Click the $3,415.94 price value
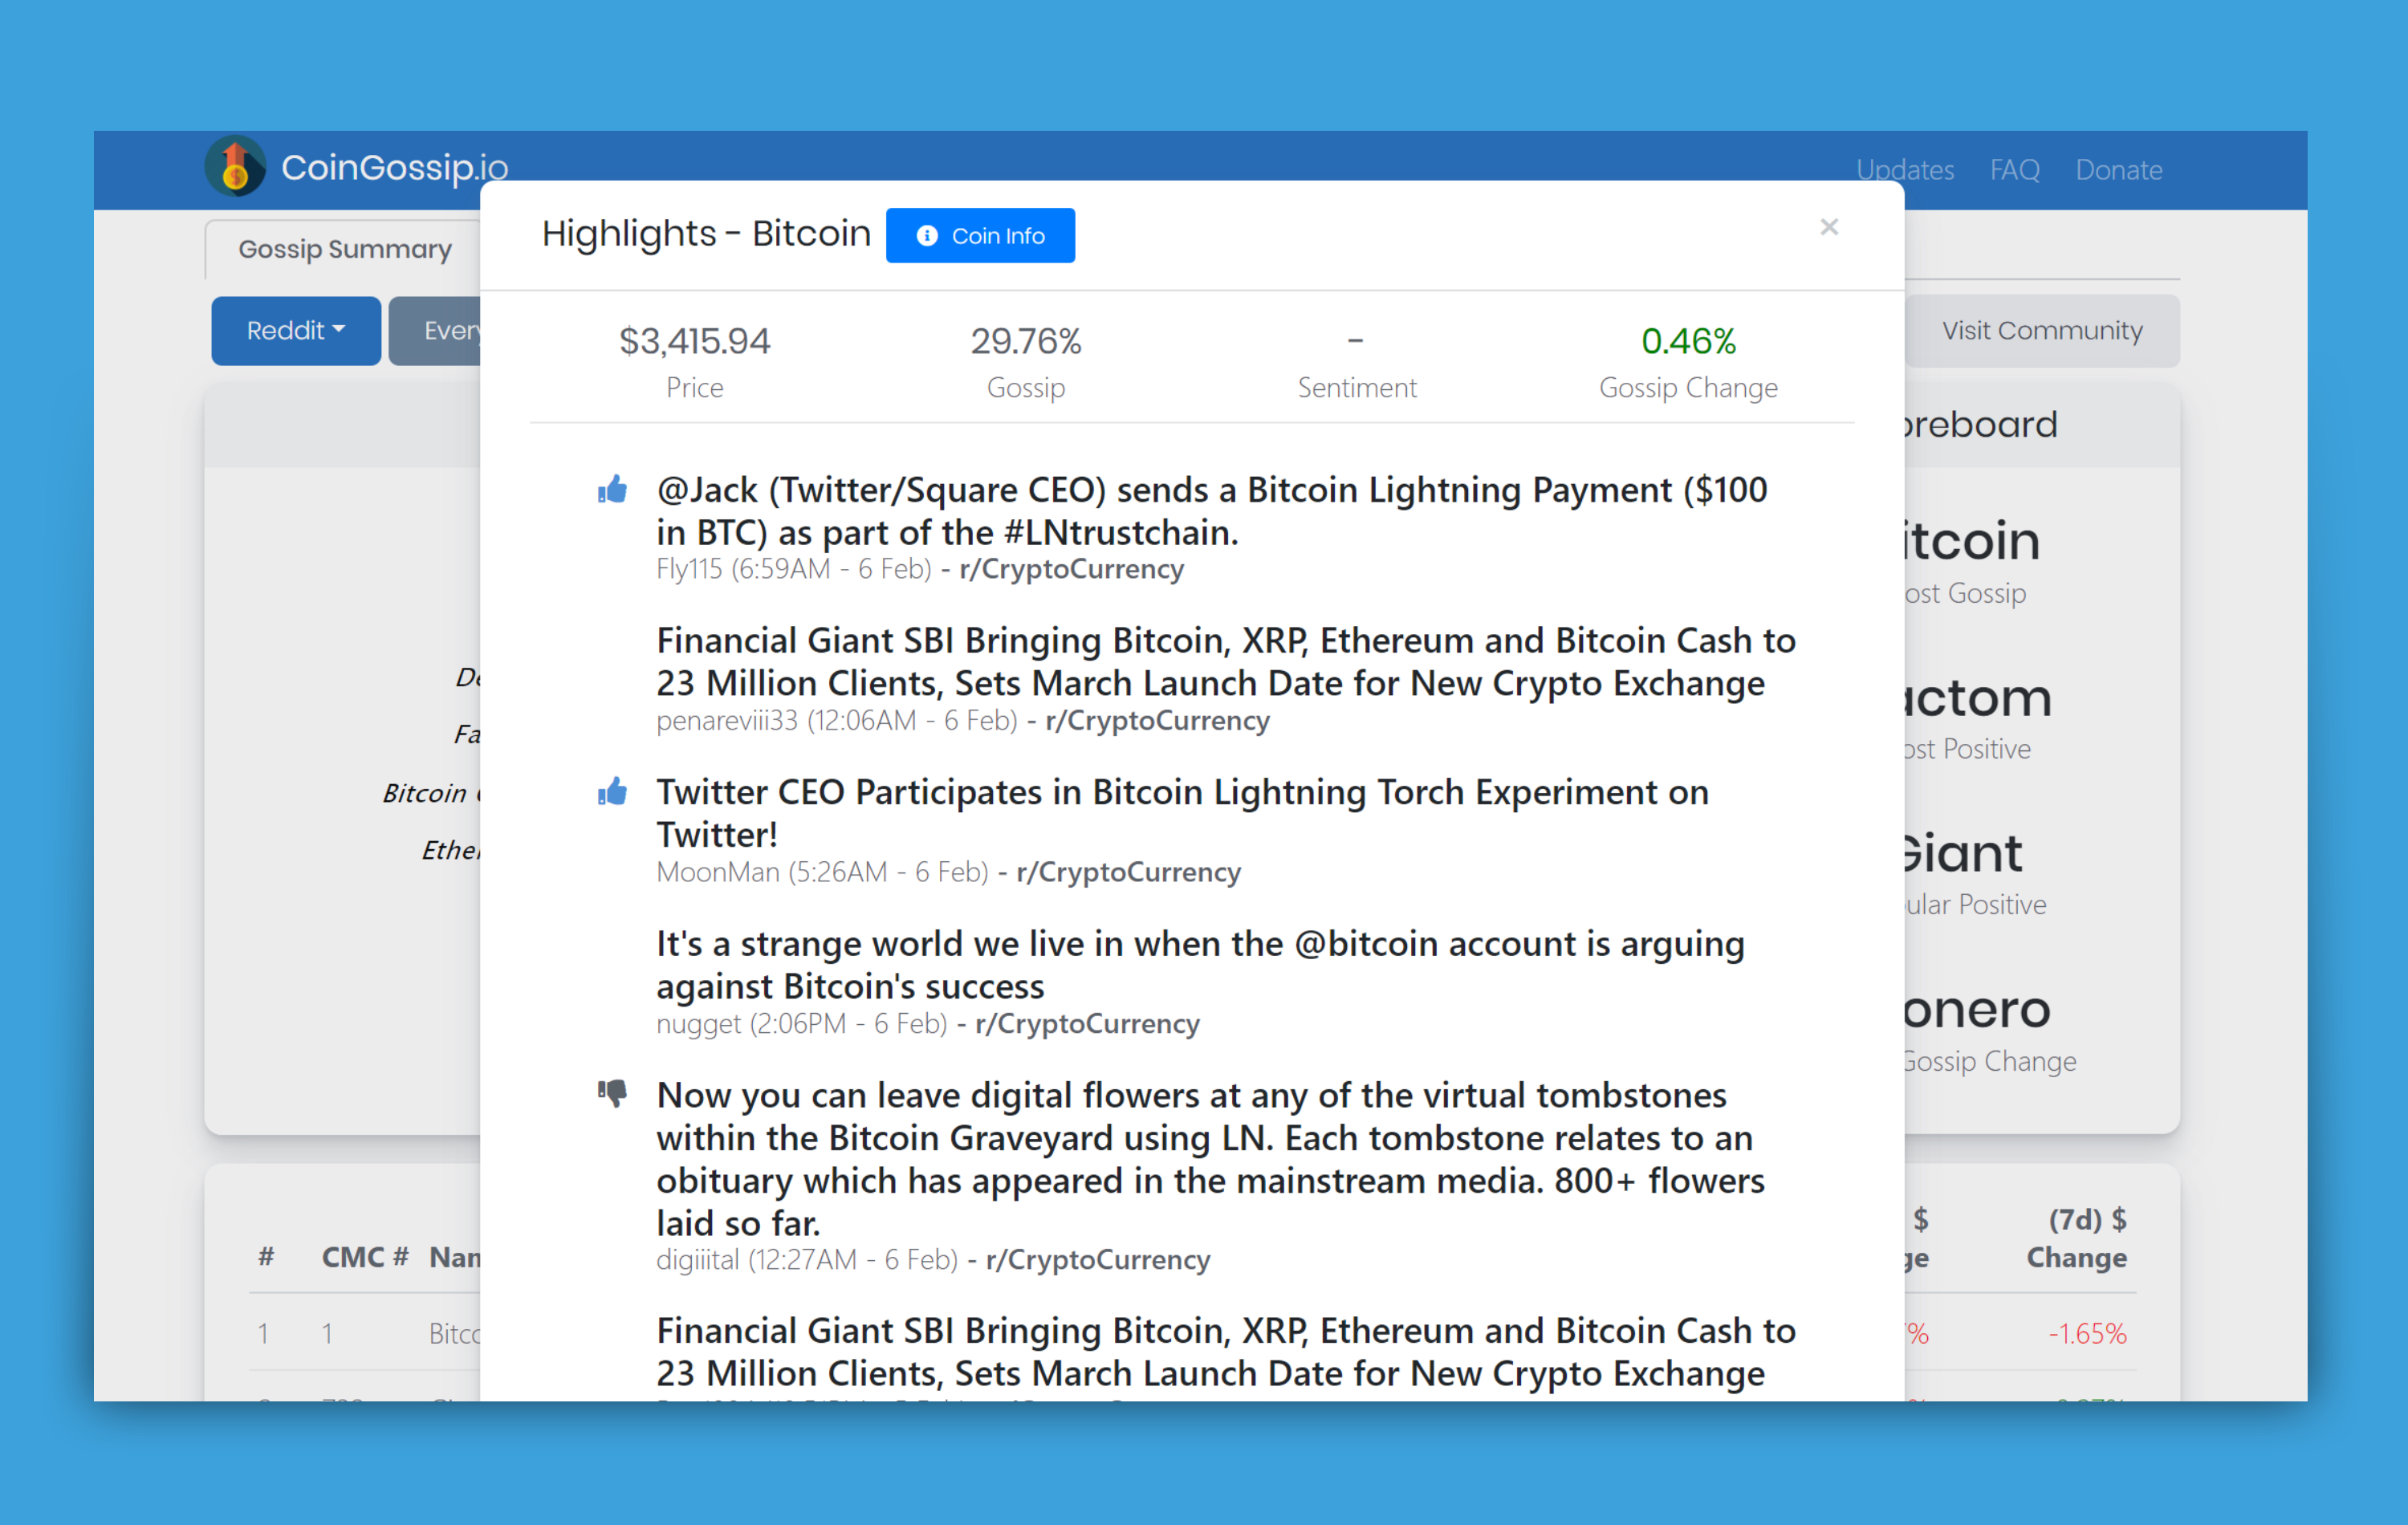This screenshot has width=2408, height=1525. 695,342
